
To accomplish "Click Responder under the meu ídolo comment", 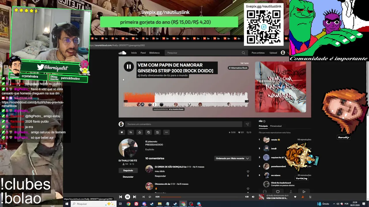I will tap(160, 176).
